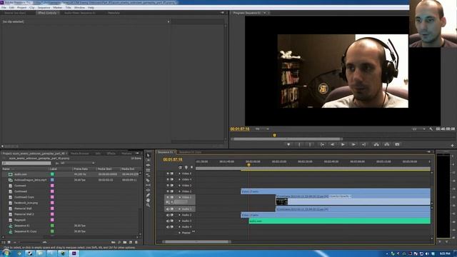Collapse the Video 1 track
Image resolution: width=457 pixels, height=257 pixels.
(179, 197)
